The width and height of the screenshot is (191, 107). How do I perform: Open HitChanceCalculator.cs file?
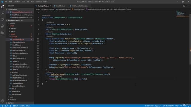(x=20, y=48)
